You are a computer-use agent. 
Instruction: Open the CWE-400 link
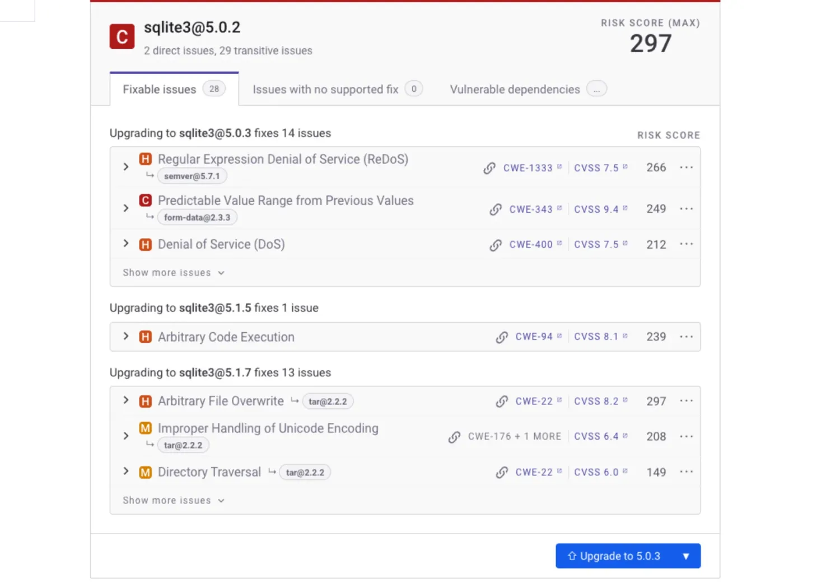[x=535, y=245]
